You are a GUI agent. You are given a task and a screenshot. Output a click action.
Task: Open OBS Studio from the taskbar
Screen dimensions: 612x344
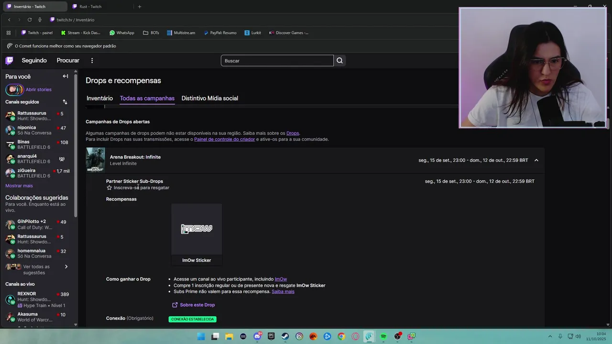tap(397, 336)
